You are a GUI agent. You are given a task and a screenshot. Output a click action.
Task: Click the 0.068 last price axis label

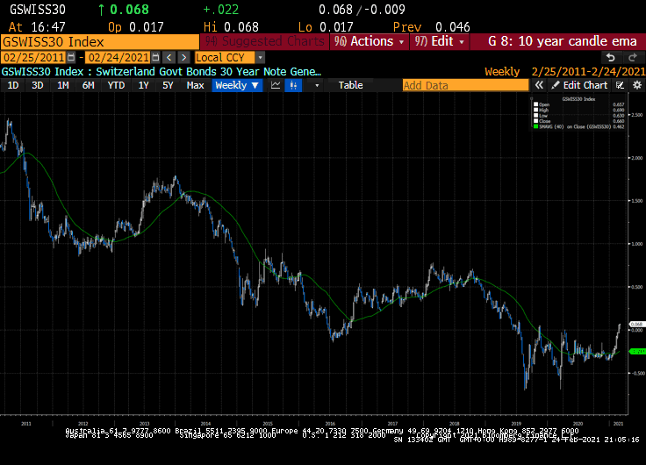pyautogui.click(x=637, y=324)
